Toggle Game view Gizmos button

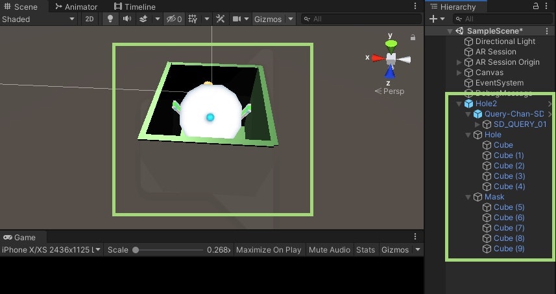[x=395, y=250]
